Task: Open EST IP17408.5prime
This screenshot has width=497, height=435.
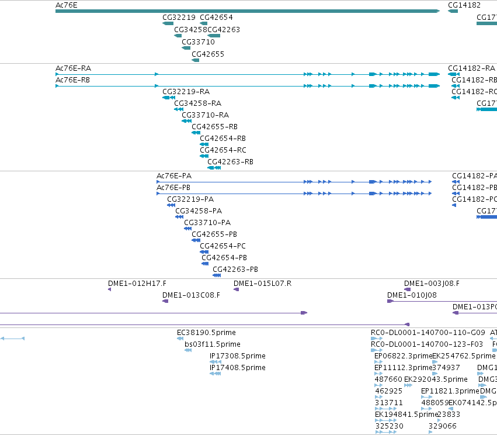Action: tap(216, 374)
